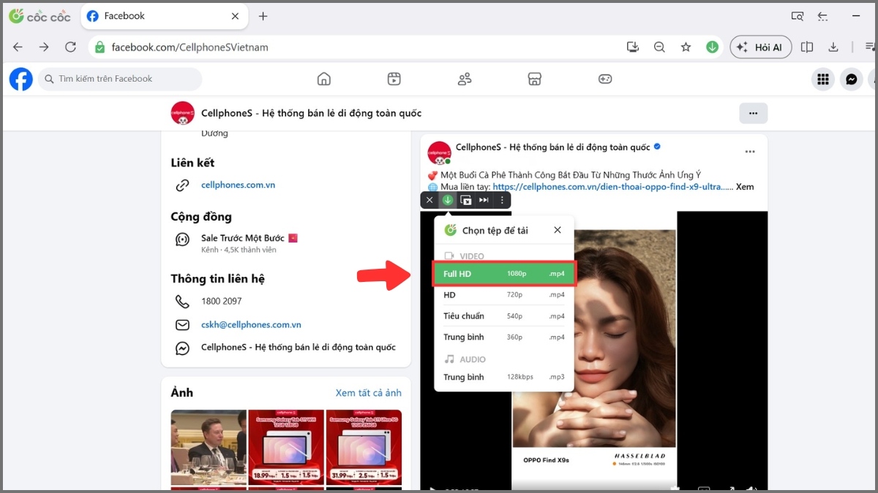Open the CellphoneS Messenger contact link
The width and height of the screenshot is (878, 493).
click(298, 348)
